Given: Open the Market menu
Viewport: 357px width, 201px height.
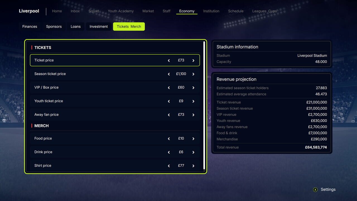Looking at the screenshot, I should tap(148, 11).
